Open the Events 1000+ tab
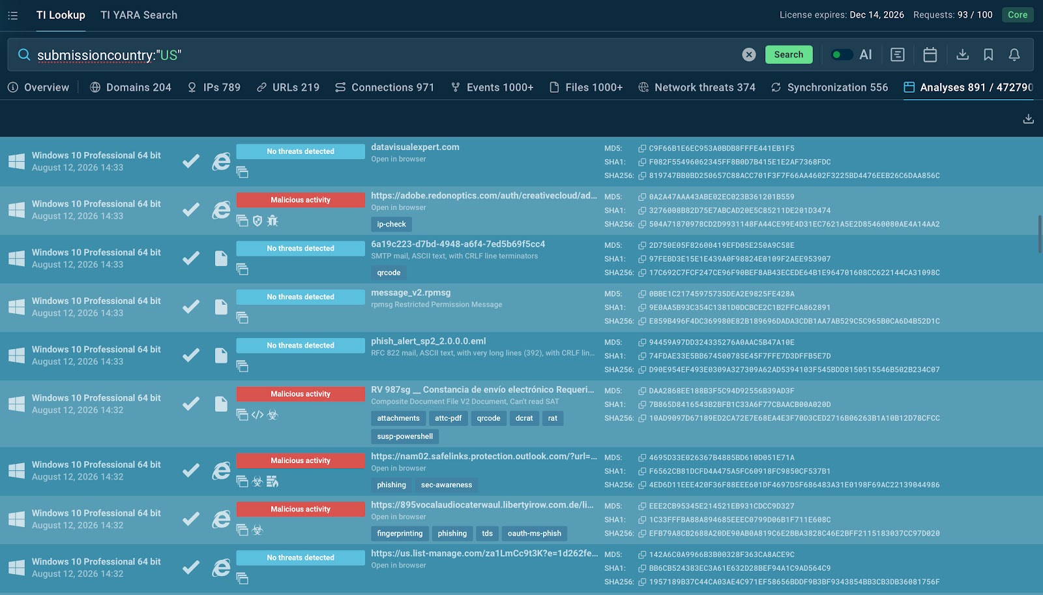 [492, 87]
